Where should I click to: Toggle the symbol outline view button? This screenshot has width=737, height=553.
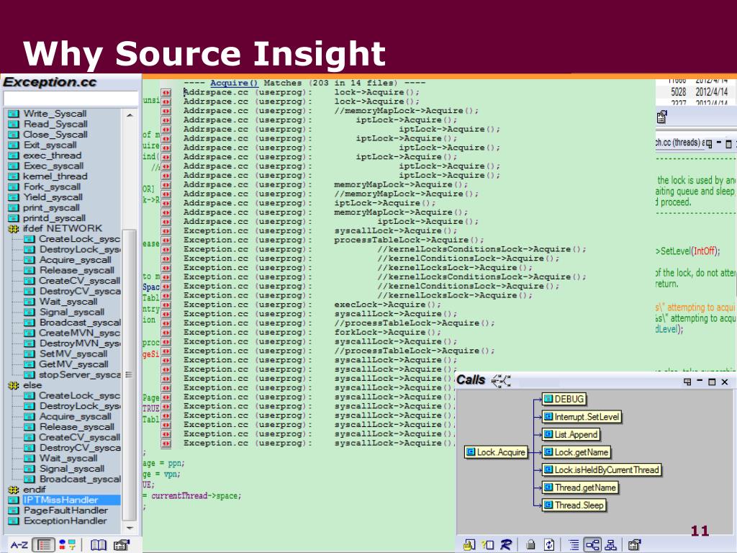tap(44, 545)
